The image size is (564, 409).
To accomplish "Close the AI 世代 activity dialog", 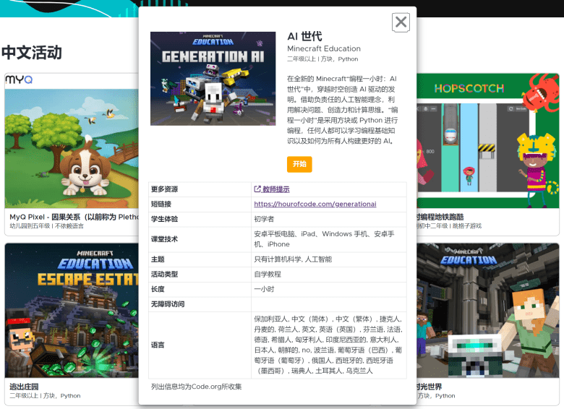I will coord(401,22).
